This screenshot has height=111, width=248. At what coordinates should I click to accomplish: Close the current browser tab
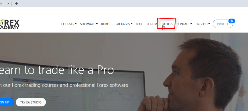(x=8, y=3)
